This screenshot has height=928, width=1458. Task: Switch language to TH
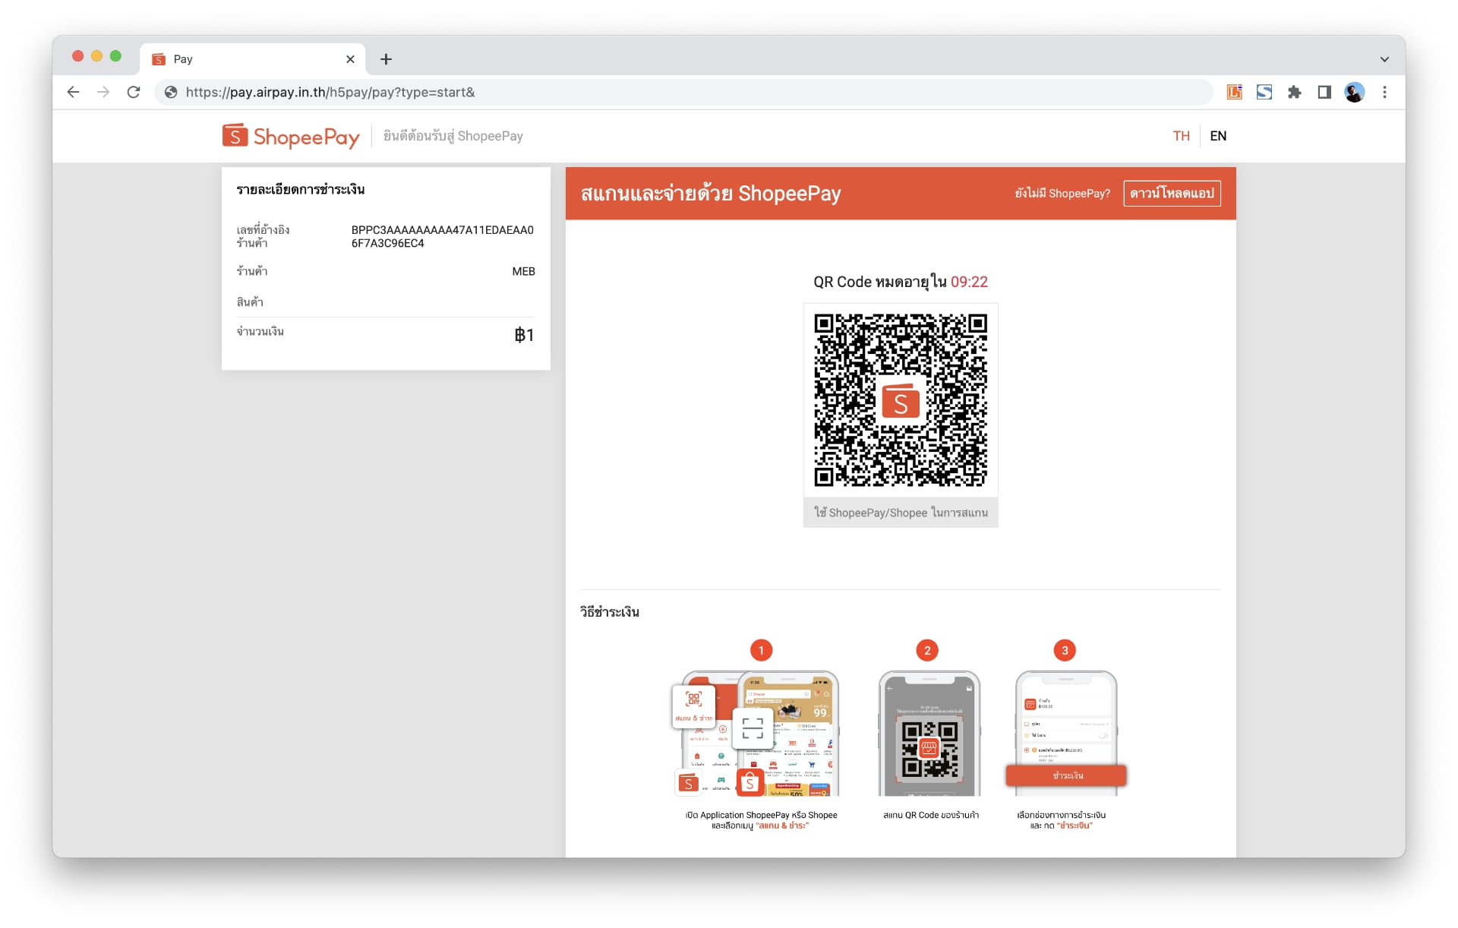(1181, 136)
